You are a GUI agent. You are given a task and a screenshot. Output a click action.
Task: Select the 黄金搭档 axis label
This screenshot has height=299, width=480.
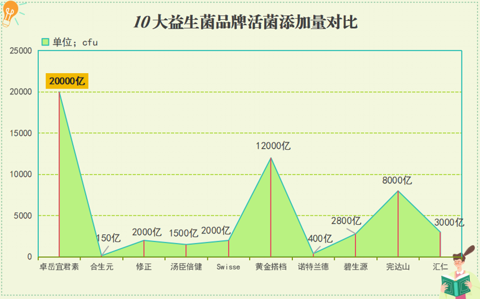[x=271, y=266]
